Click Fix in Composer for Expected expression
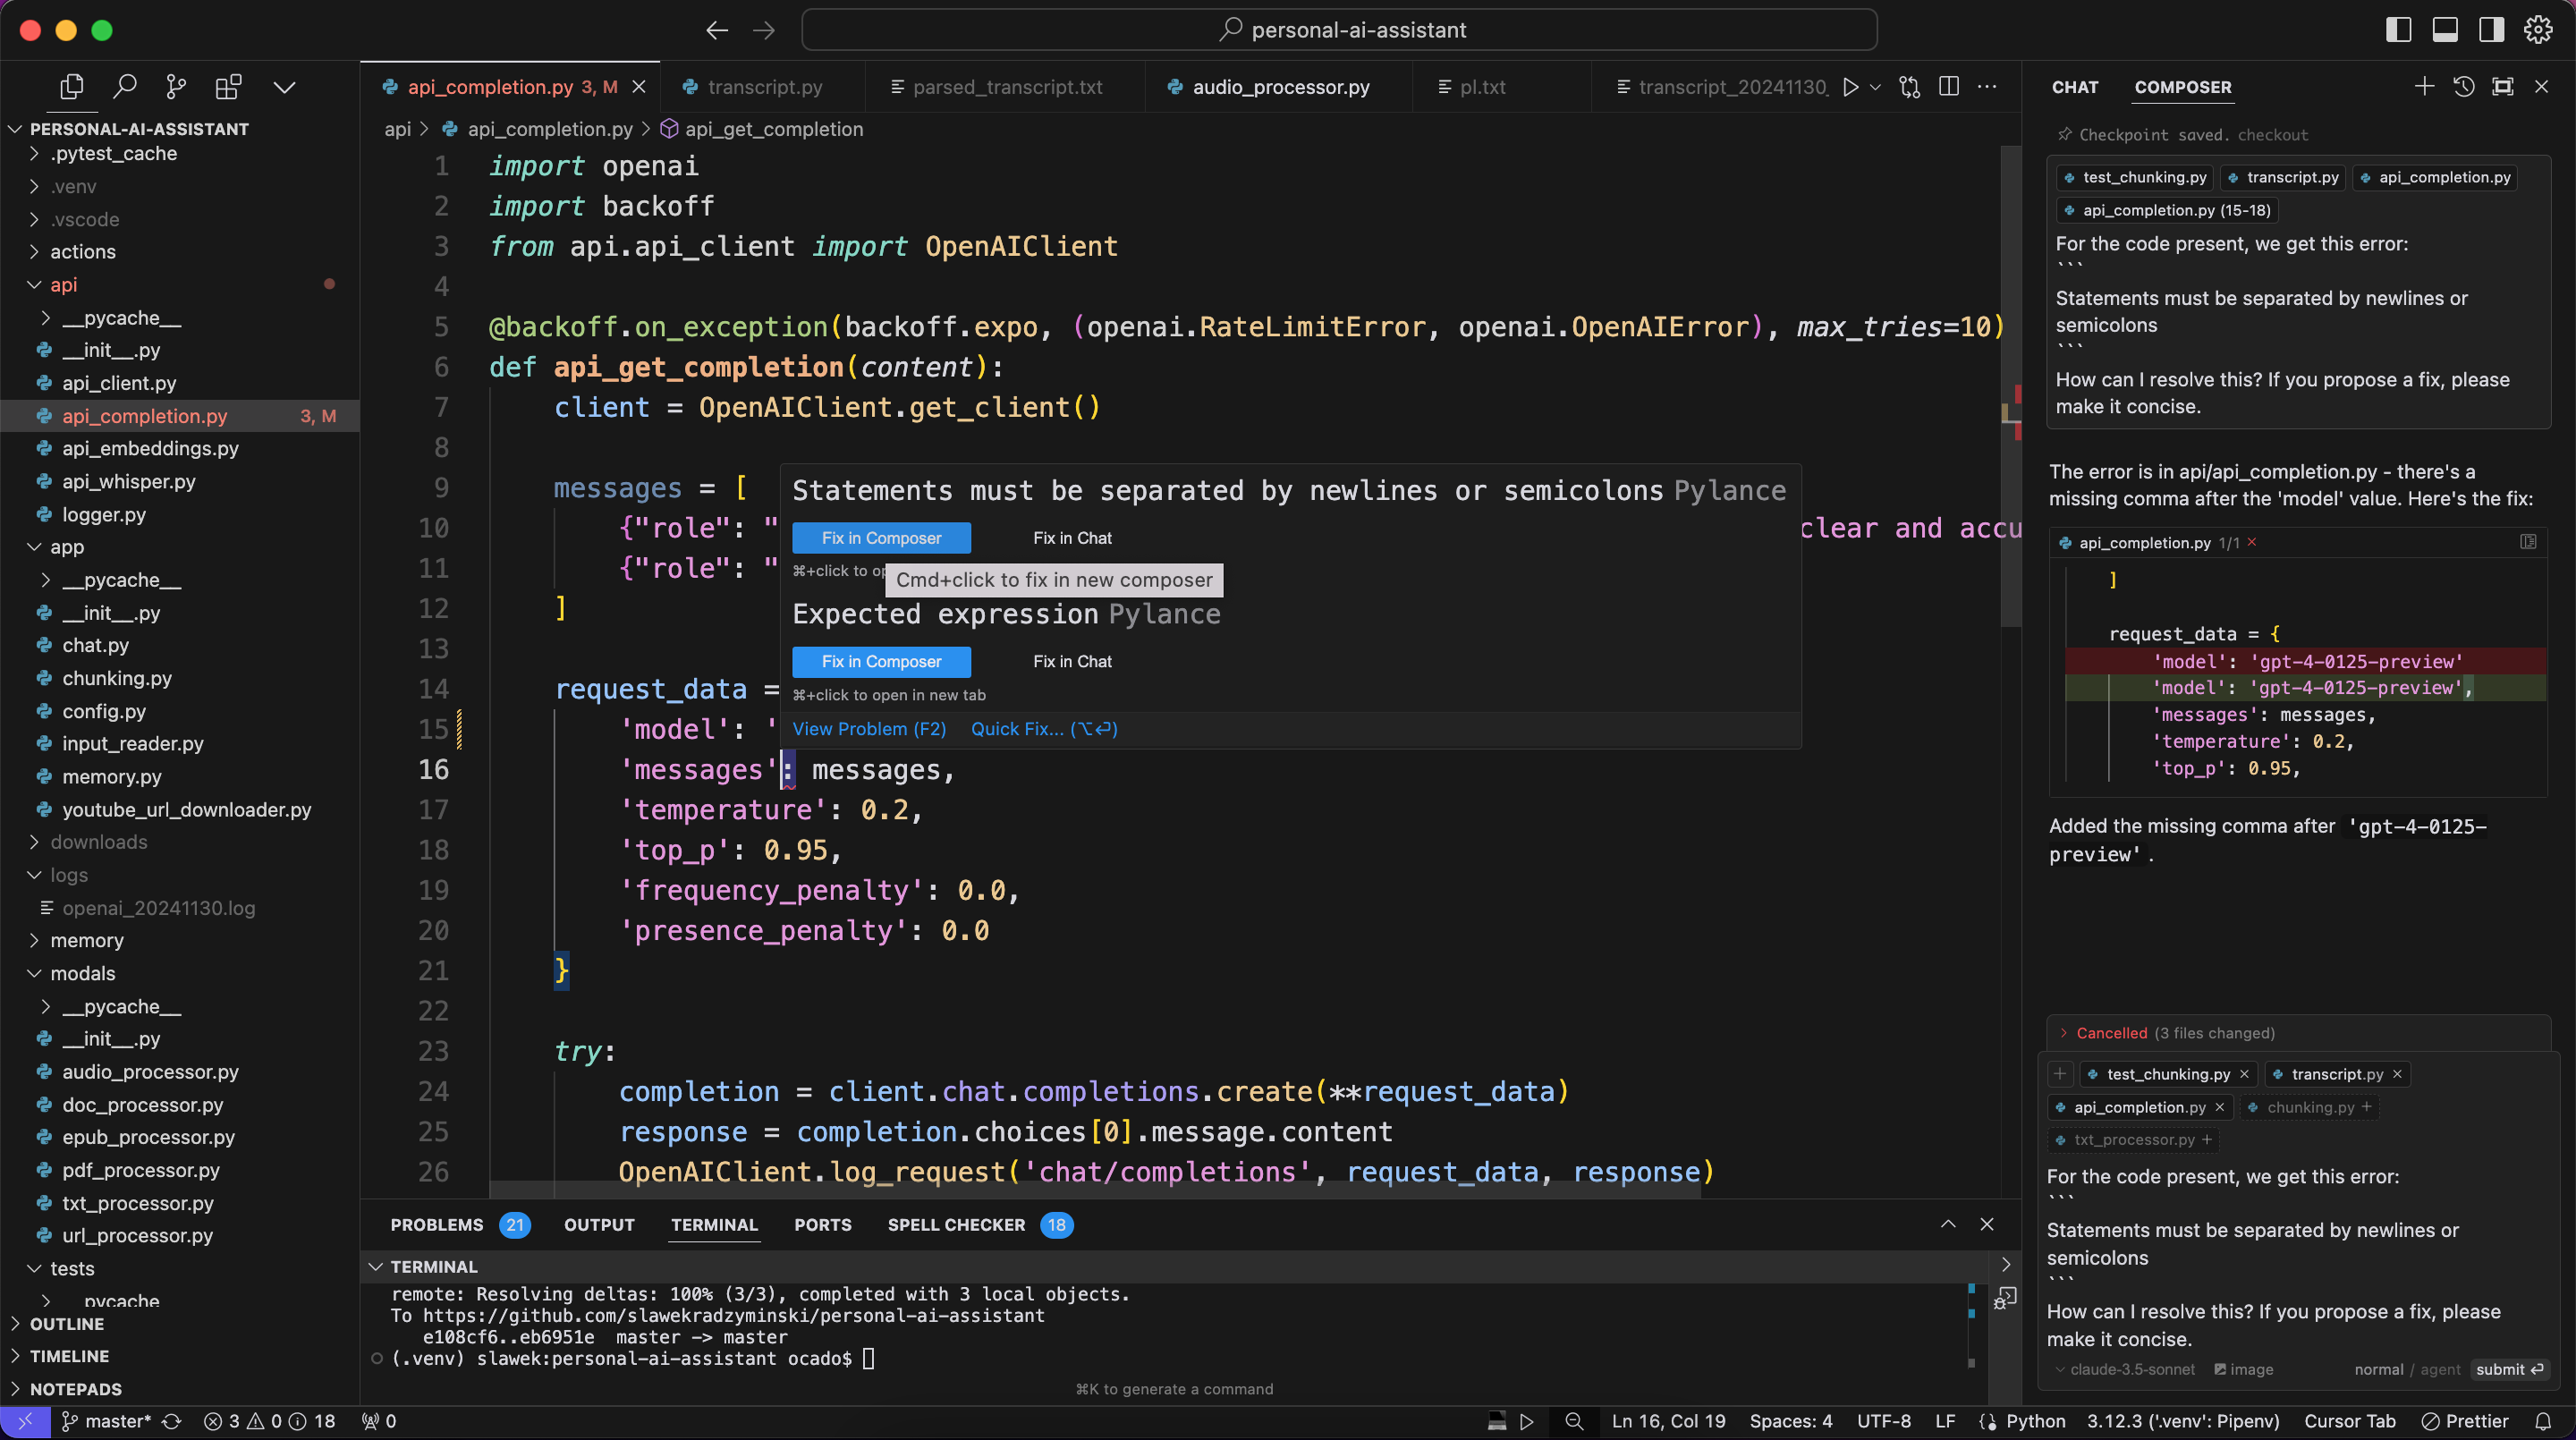Image resolution: width=2576 pixels, height=1440 pixels. [x=881, y=661]
